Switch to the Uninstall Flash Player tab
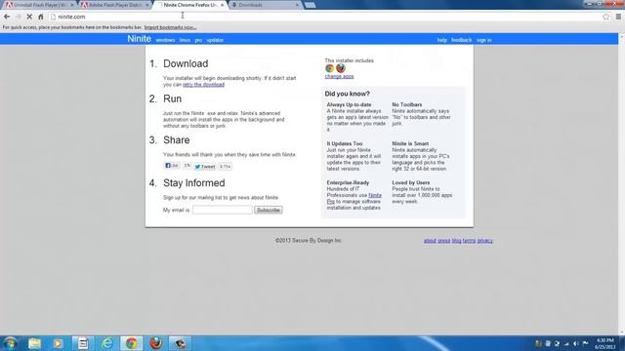 point(39,5)
